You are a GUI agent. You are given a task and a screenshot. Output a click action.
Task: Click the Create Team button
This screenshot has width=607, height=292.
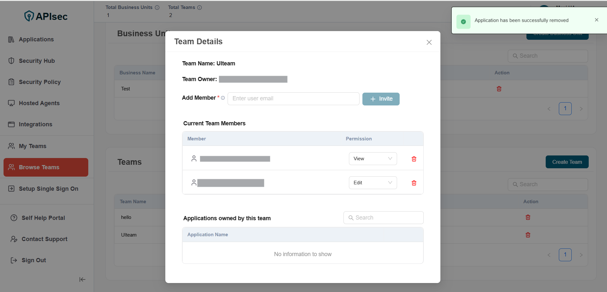pyautogui.click(x=567, y=162)
